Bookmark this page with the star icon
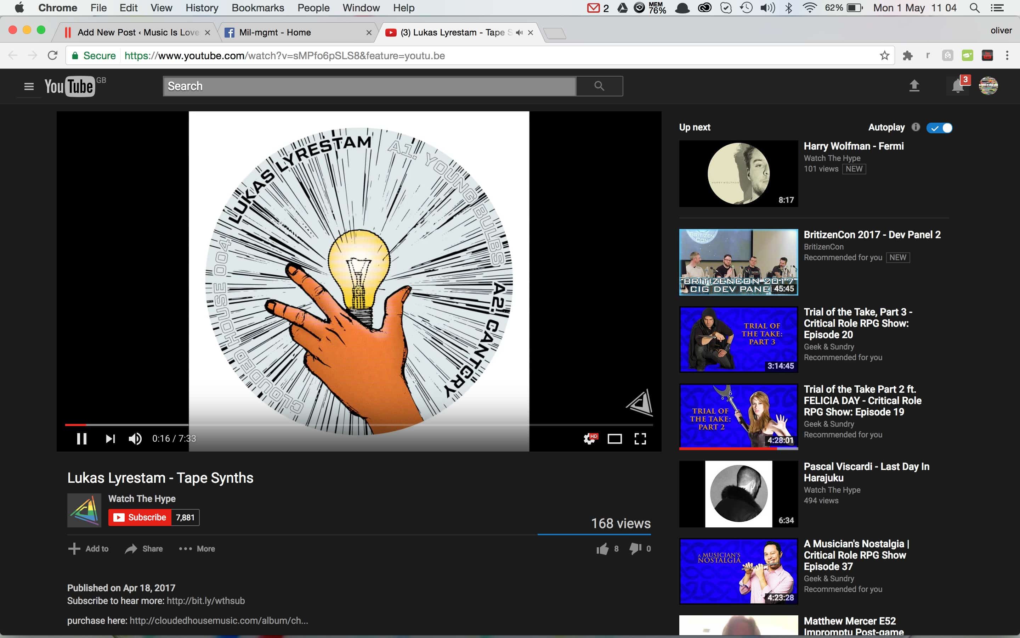1020x638 pixels. pos(884,56)
